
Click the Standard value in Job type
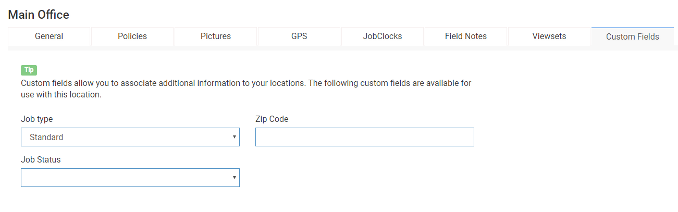pos(46,138)
